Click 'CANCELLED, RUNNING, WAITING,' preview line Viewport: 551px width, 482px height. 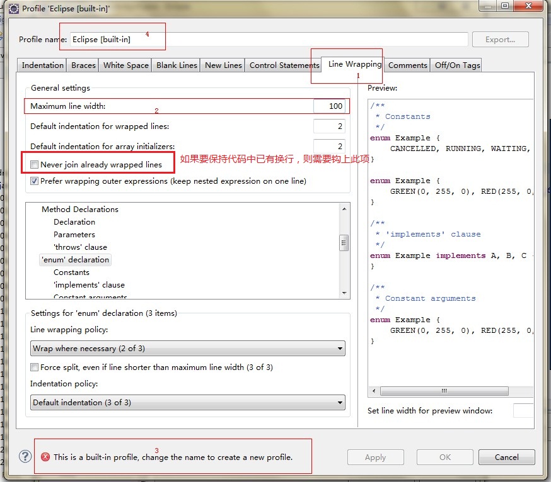(x=460, y=149)
